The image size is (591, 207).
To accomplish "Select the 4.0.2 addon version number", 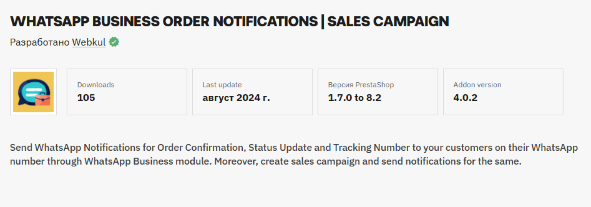I will pos(465,98).
